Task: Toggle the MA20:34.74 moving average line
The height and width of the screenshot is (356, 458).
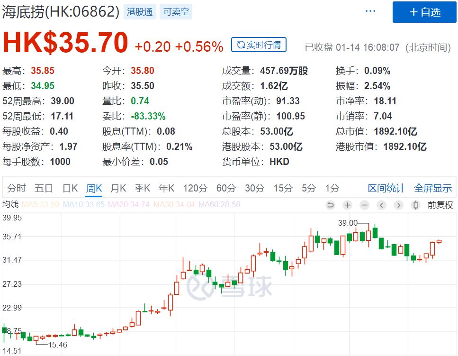Action: click(x=129, y=204)
